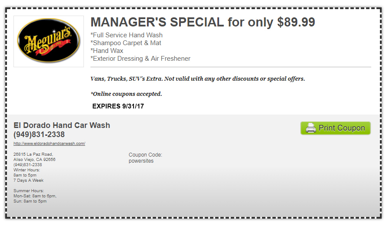Click the Shampoo Carpet & Mat line
Screen dimensions: 386x226
pyautogui.click(x=126, y=43)
